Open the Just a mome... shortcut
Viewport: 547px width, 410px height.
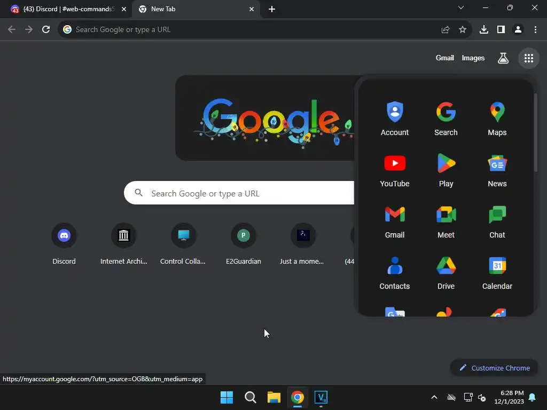tap(303, 244)
